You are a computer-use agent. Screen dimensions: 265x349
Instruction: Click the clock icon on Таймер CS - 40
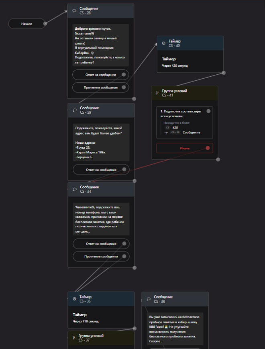[163, 43]
